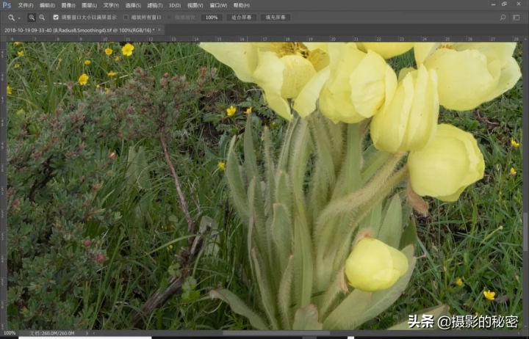Click the 100% zoom button
The height and width of the screenshot is (339, 529).
click(211, 17)
